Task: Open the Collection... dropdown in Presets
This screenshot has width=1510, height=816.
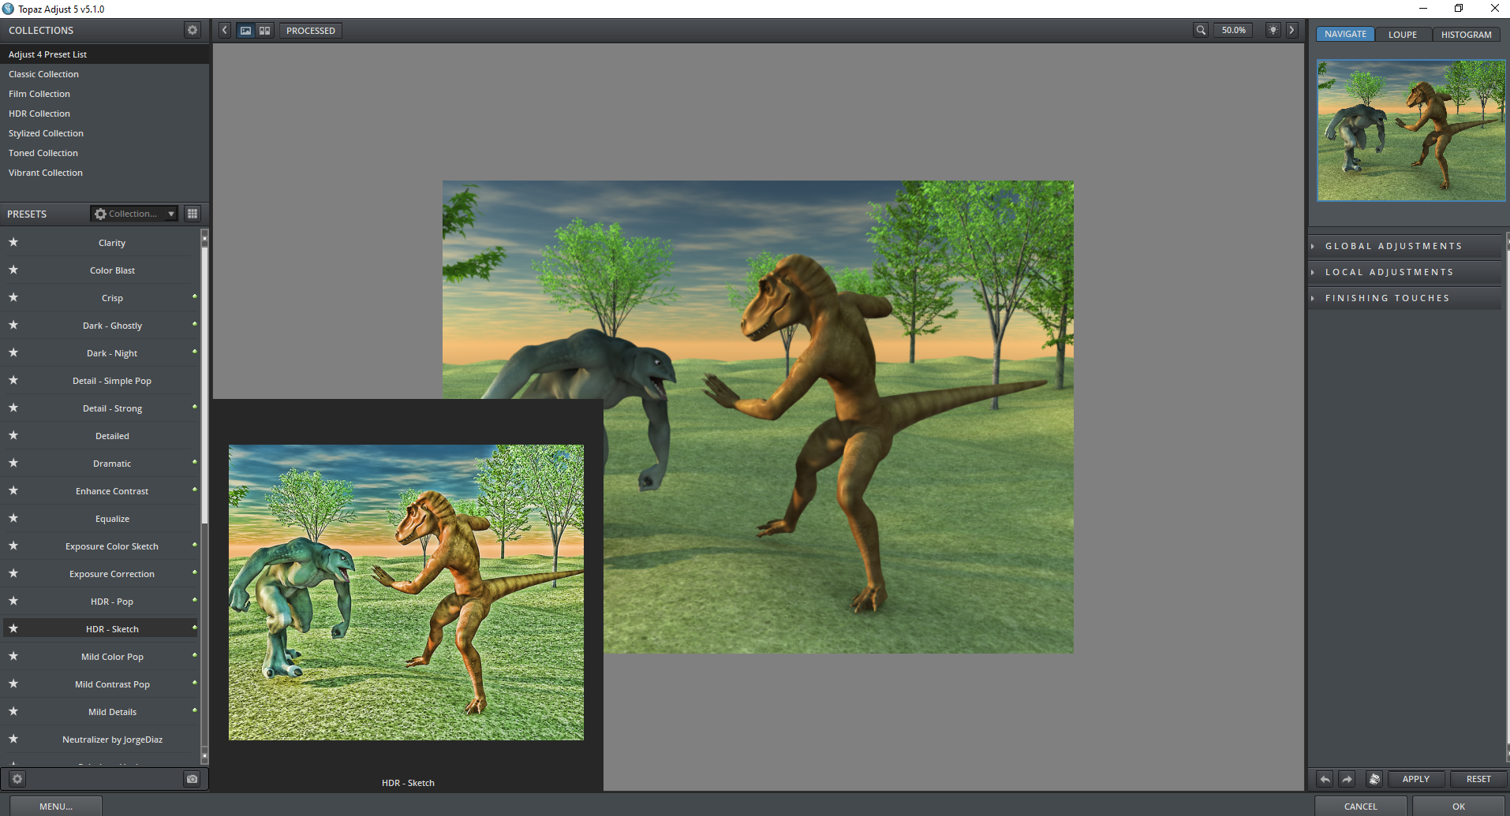Action: [134, 214]
